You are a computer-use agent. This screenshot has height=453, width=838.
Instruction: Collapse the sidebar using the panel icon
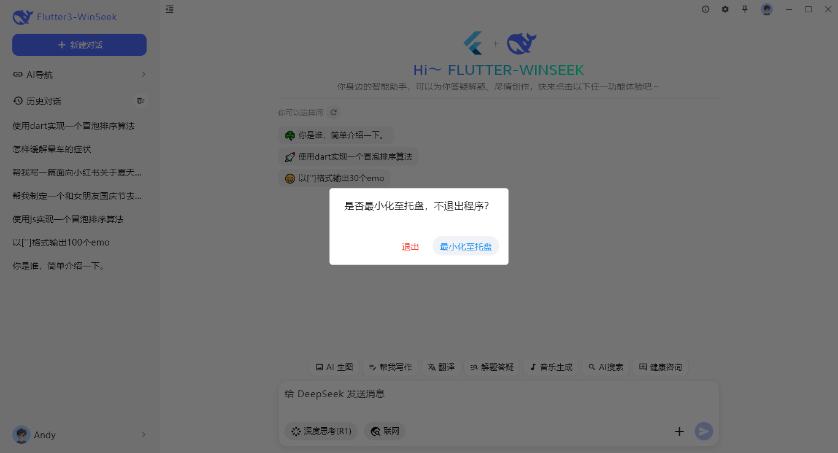pos(169,9)
